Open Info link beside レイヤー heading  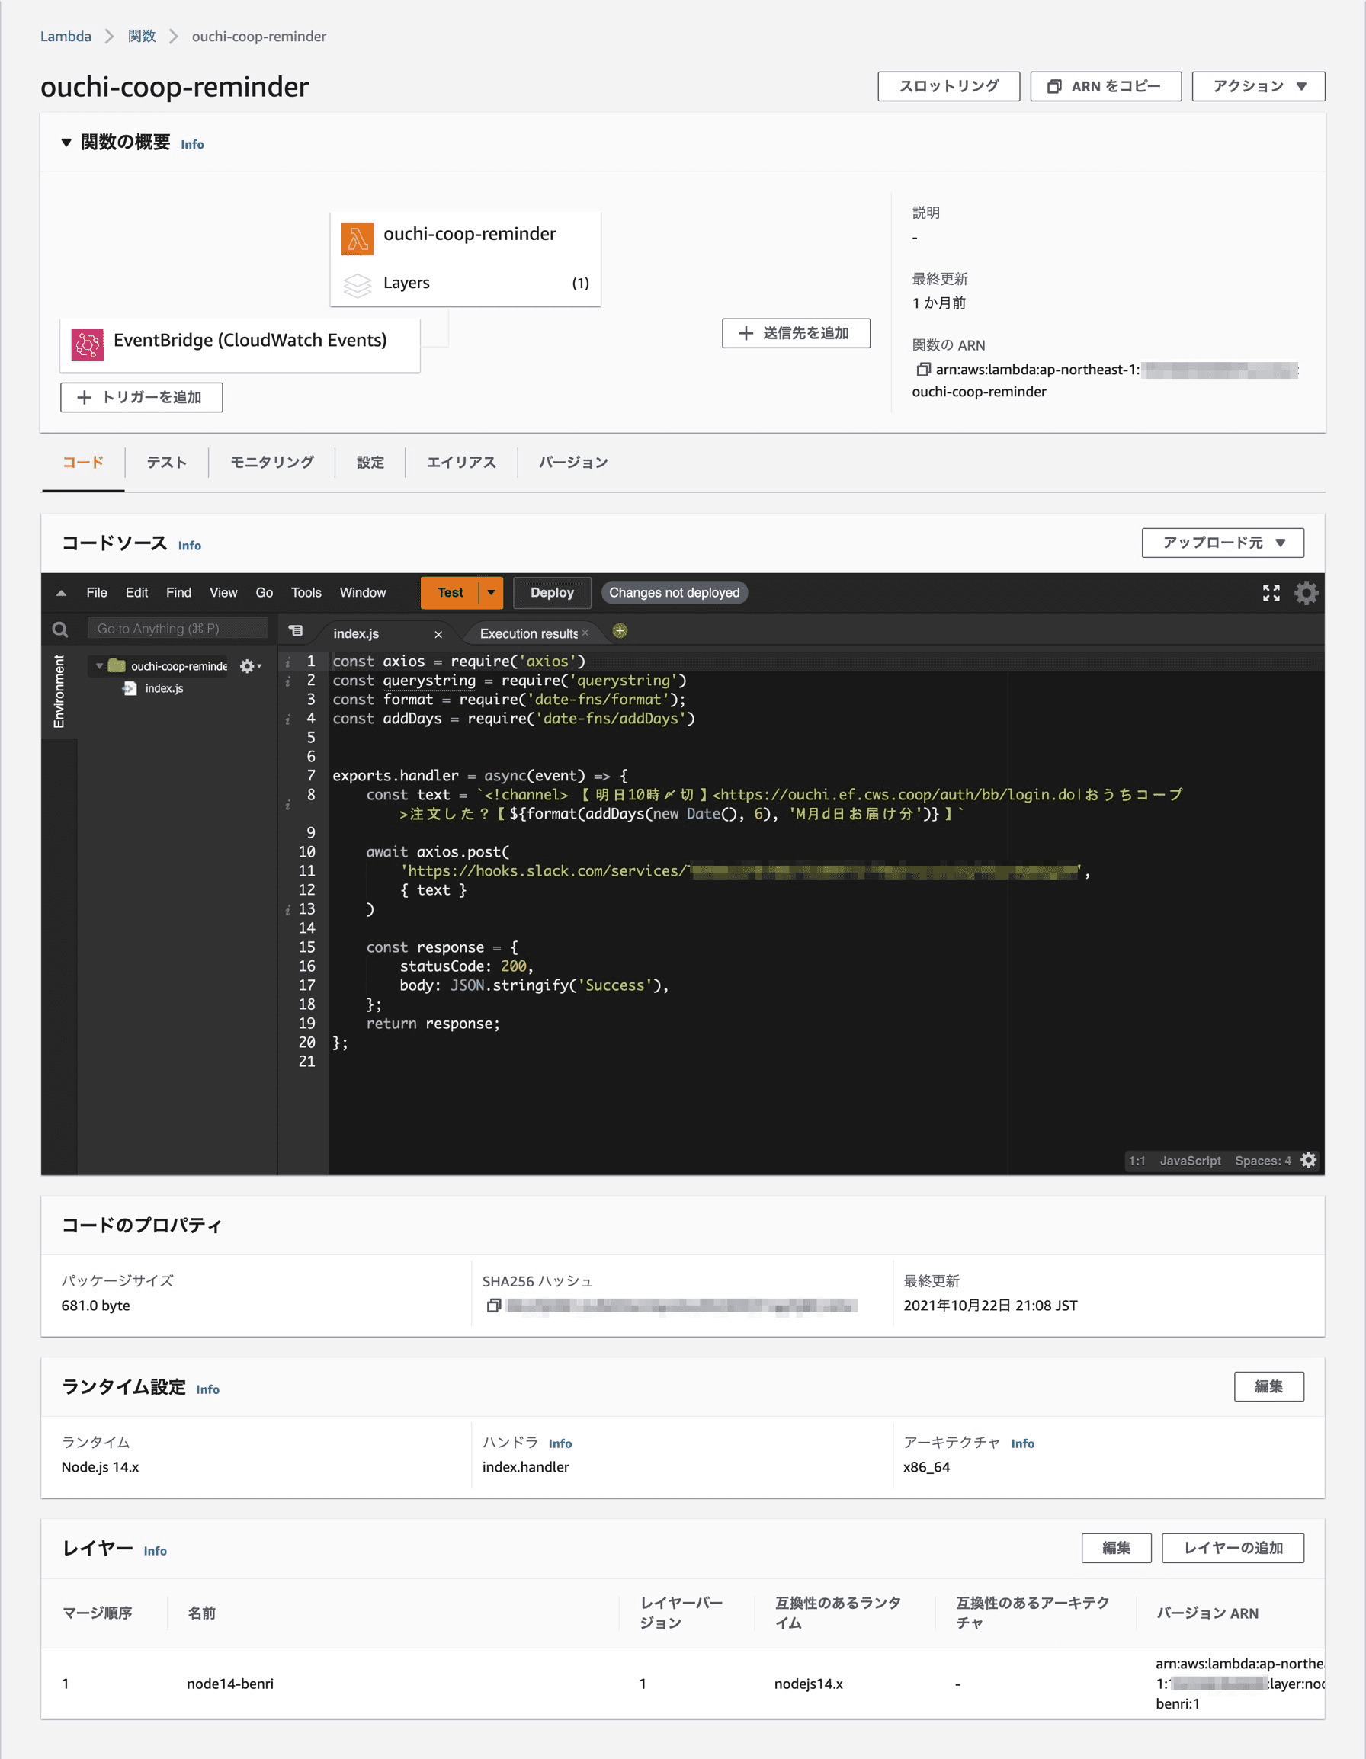coord(155,1550)
